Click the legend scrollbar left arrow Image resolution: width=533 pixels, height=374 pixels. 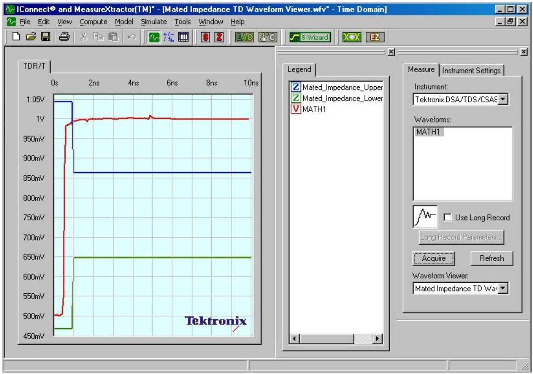pos(295,338)
